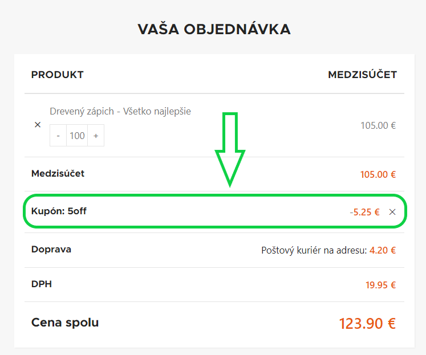Click the VAŠA OBJEDNÁVKA heading
The height and width of the screenshot is (355, 426).
click(214, 29)
